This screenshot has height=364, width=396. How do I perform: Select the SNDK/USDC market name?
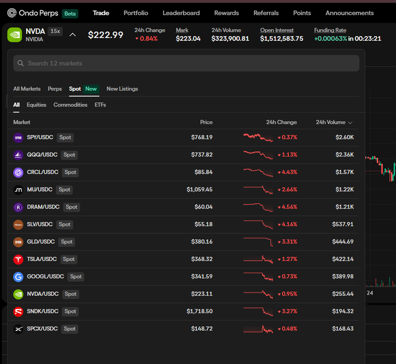[x=43, y=312]
